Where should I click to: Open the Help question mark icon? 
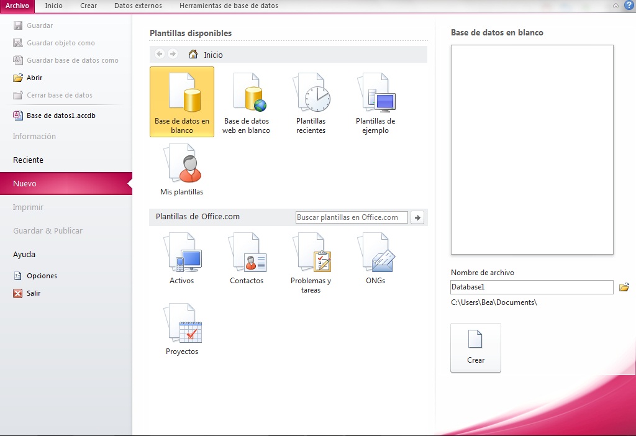[x=629, y=5]
